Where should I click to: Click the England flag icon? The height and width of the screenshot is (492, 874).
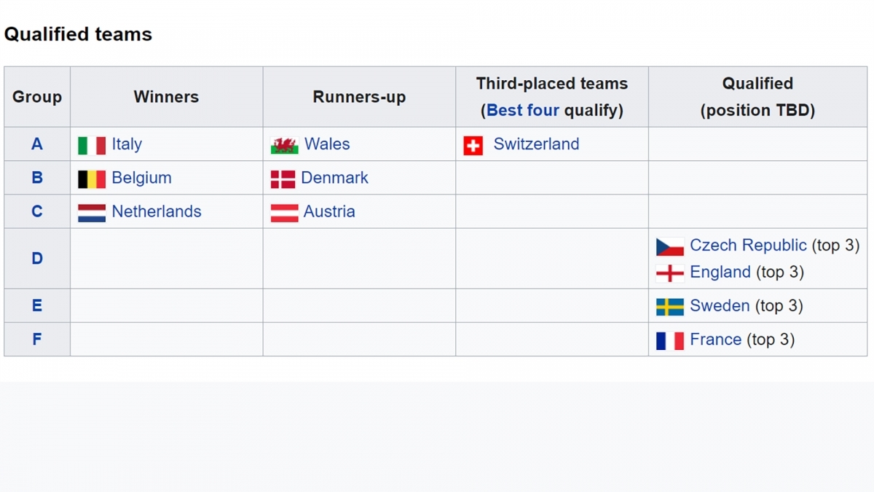pyautogui.click(x=670, y=273)
